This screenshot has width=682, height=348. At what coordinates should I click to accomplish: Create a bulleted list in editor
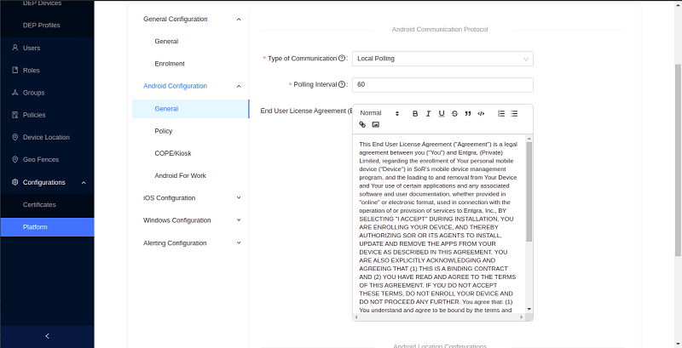tap(514, 113)
